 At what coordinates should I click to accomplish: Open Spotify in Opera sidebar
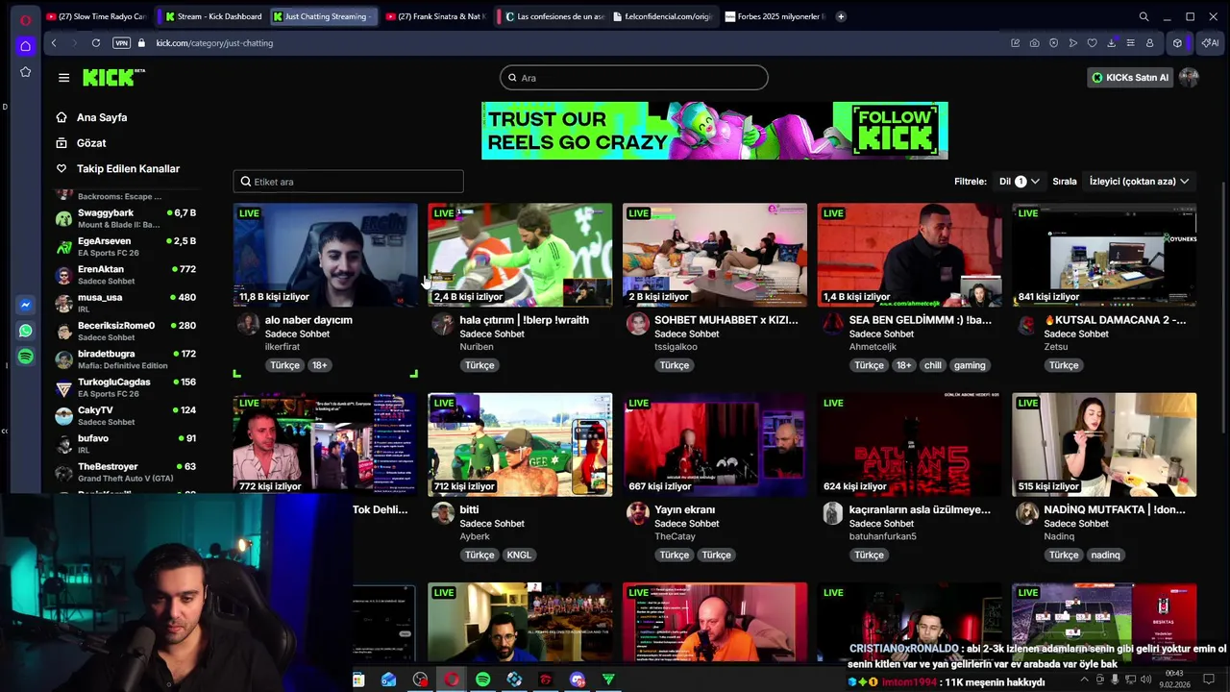point(25,357)
